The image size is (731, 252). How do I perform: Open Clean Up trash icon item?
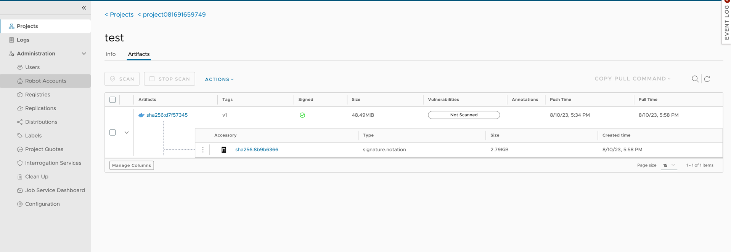(36, 177)
